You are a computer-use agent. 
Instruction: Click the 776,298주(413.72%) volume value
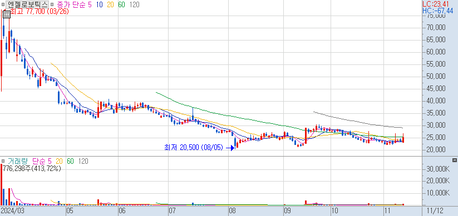(x=32, y=168)
